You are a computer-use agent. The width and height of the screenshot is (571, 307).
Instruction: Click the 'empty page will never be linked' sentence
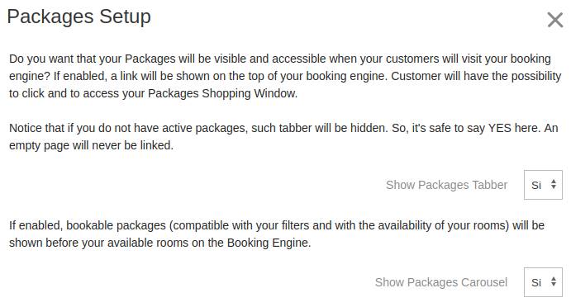[x=91, y=145]
